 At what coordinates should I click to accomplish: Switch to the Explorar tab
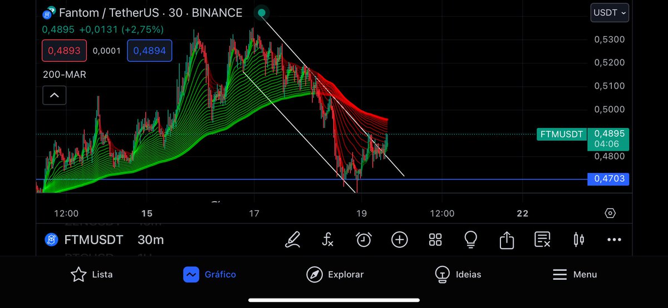point(335,274)
